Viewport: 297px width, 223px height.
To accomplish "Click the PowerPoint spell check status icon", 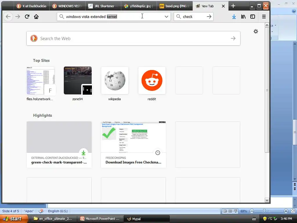I will pyautogui.click(x=41, y=211).
